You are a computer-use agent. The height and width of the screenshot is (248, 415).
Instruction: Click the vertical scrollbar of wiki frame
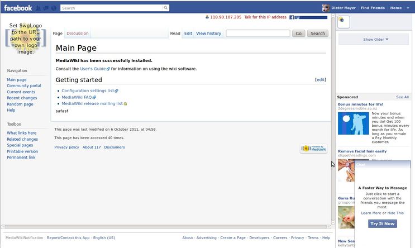[333, 119]
